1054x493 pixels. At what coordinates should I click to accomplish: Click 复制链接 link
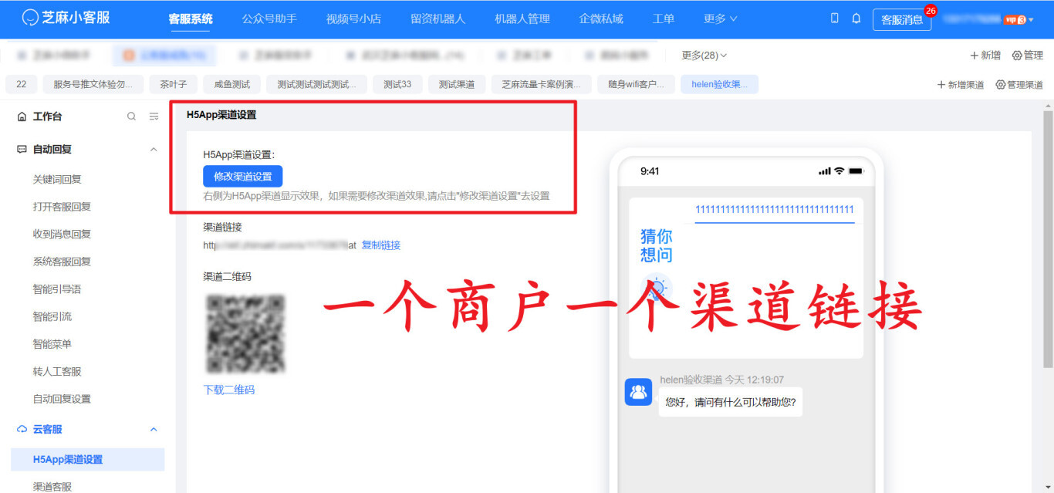[x=380, y=245]
